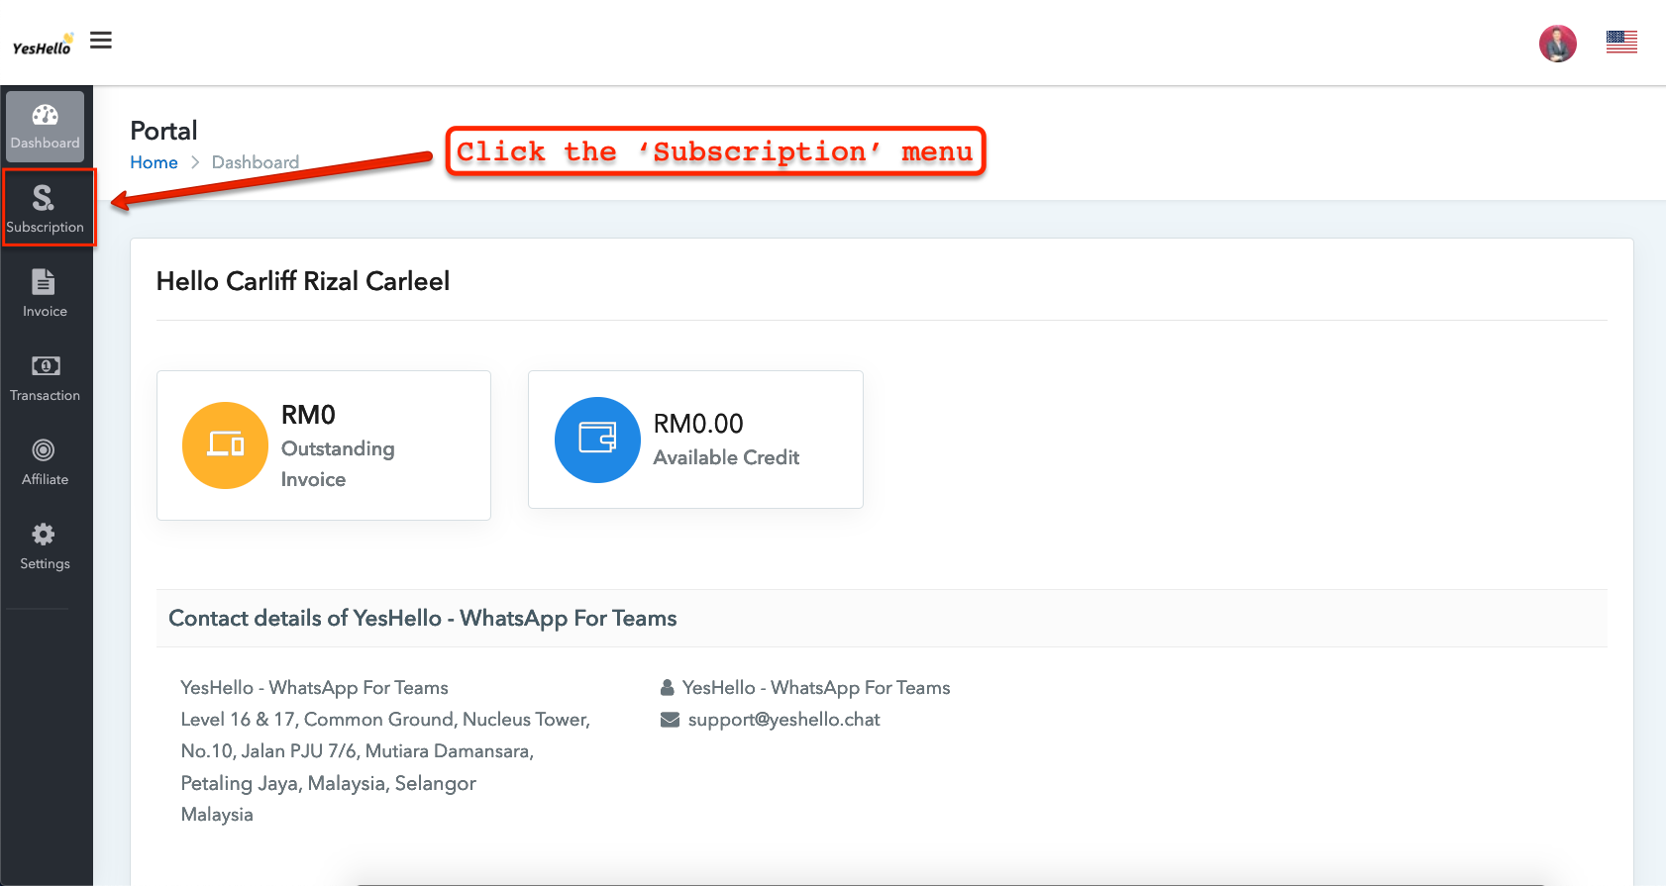Open the Transaction sidebar menu
Image resolution: width=1666 pixels, height=886 pixels.
46,378
